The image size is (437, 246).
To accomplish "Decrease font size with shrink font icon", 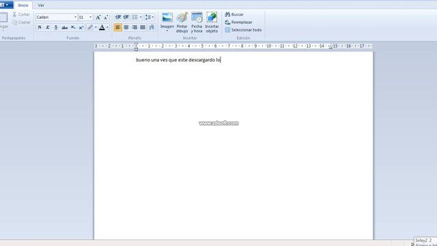I will click(106, 17).
